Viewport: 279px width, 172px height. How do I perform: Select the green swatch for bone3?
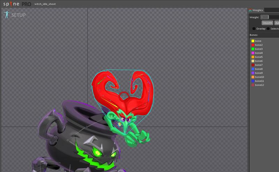(252, 49)
